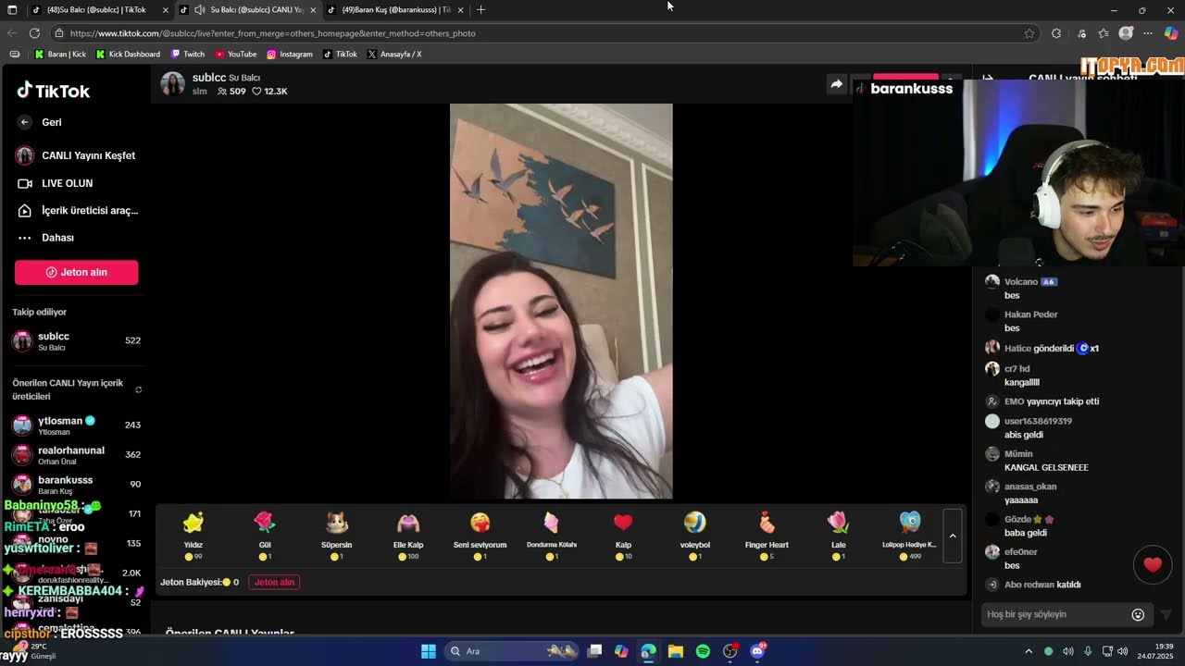This screenshot has height=666, width=1185.
Task: Open realorhanunal's suggested live stream
Action: [76, 455]
